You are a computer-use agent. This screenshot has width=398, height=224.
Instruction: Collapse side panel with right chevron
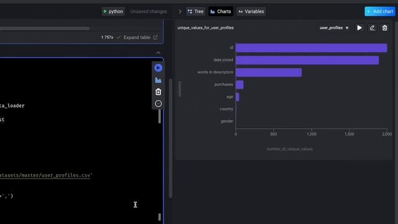[180, 11]
